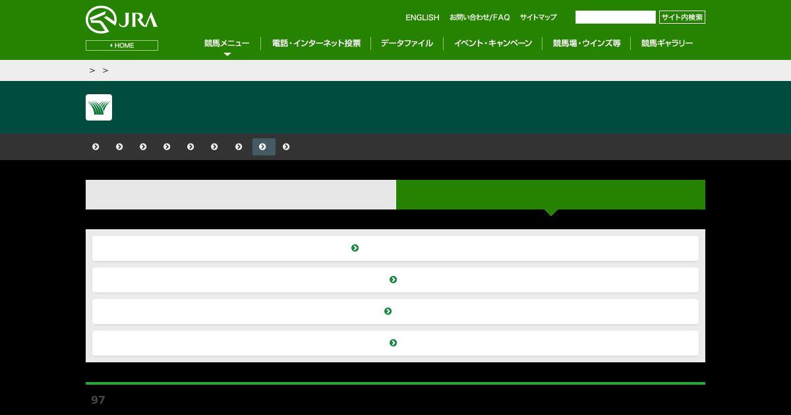Open the 競馬場・ウインズ等 menu
The image size is (791, 415).
tap(587, 43)
